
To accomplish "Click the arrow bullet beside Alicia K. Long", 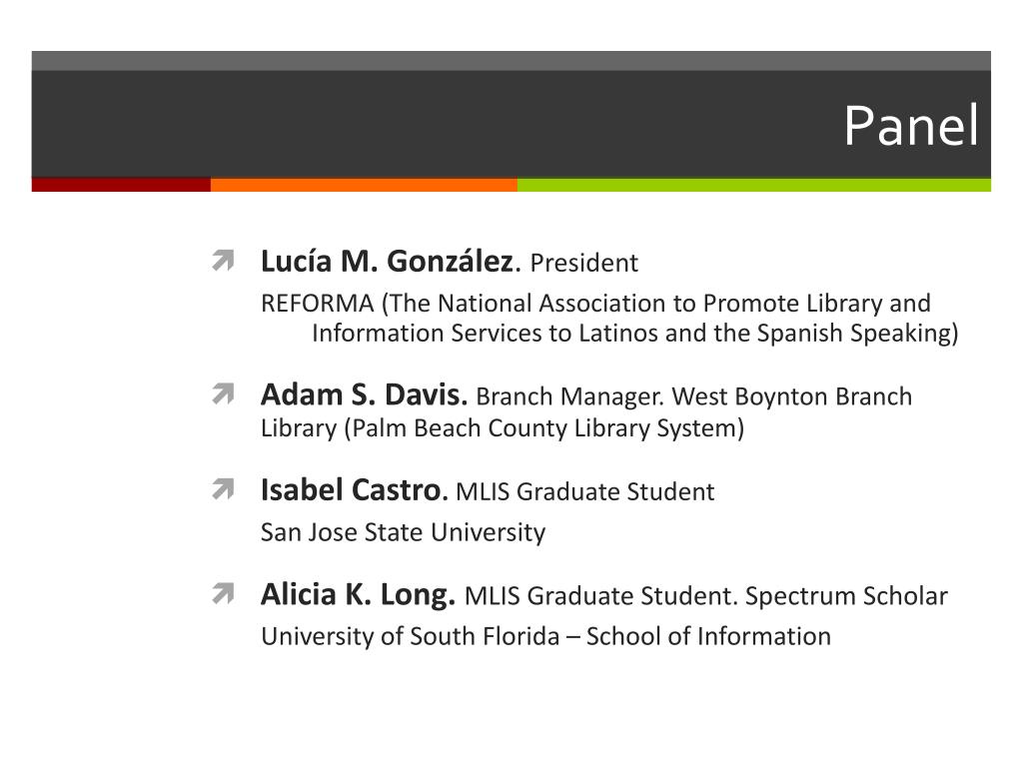I will coord(223,593).
